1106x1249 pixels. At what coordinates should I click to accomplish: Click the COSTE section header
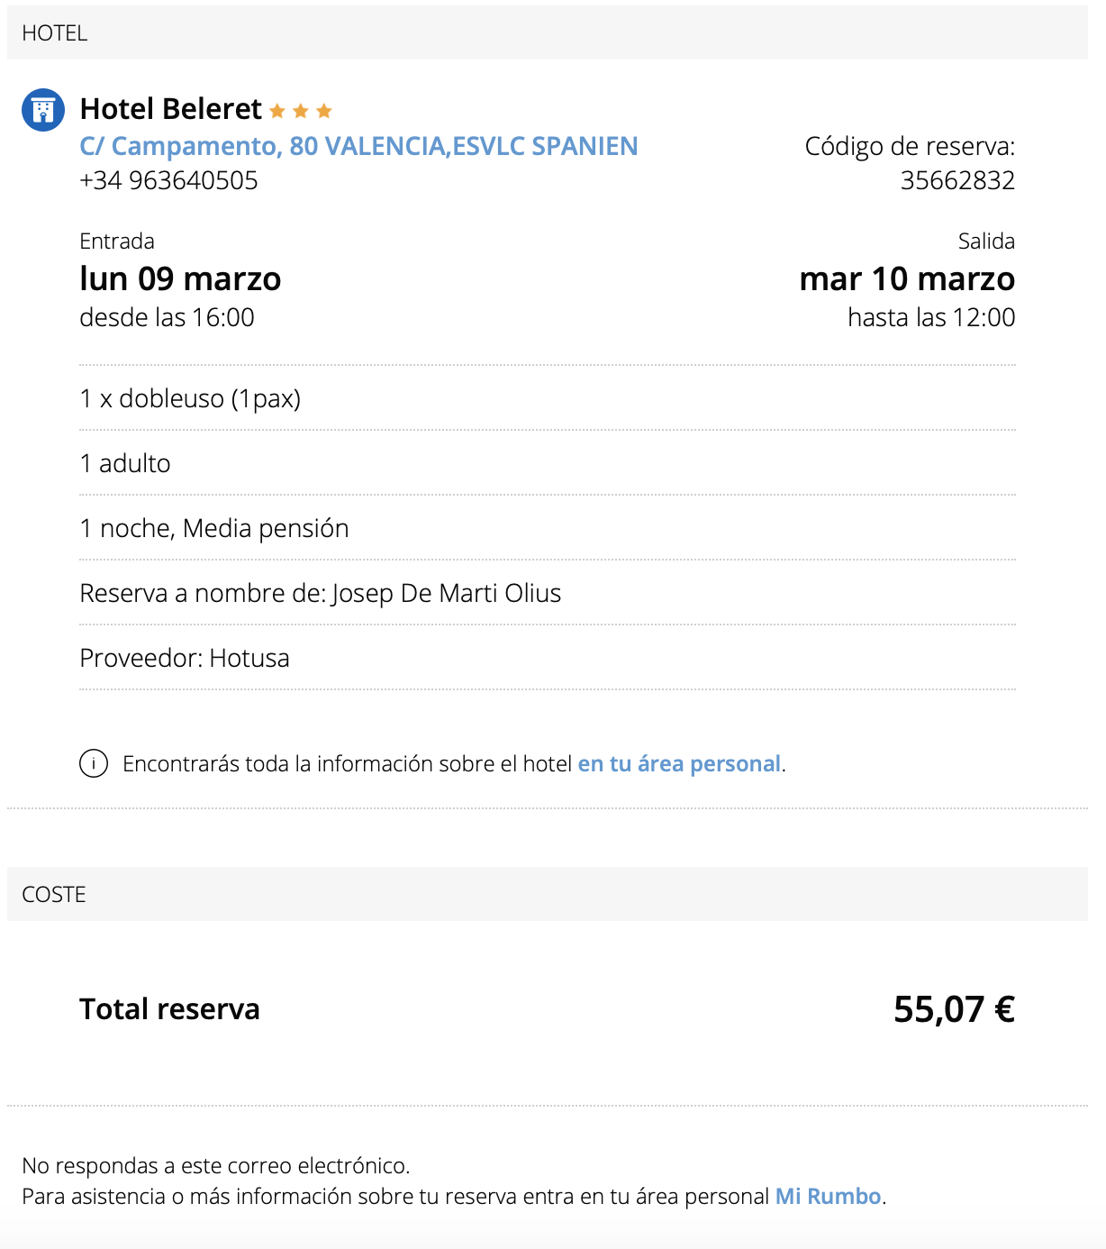pos(548,894)
